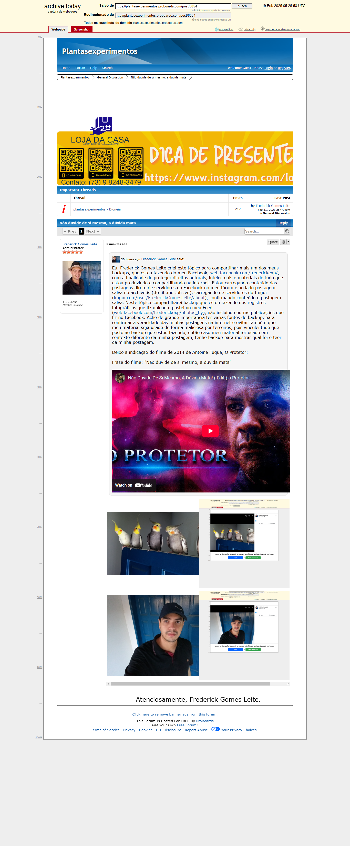
Task: Click the cockatiels photo
Action: click(153, 543)
